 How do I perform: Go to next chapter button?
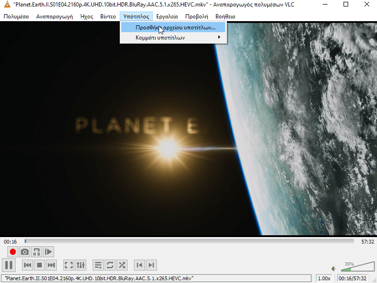point(151,265)
